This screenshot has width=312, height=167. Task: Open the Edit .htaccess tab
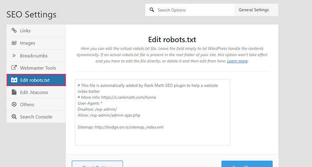[36, 92]
